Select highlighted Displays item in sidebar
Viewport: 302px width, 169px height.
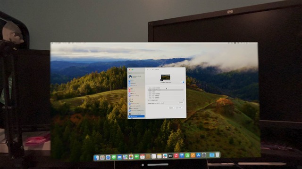[x=136, y=116]
